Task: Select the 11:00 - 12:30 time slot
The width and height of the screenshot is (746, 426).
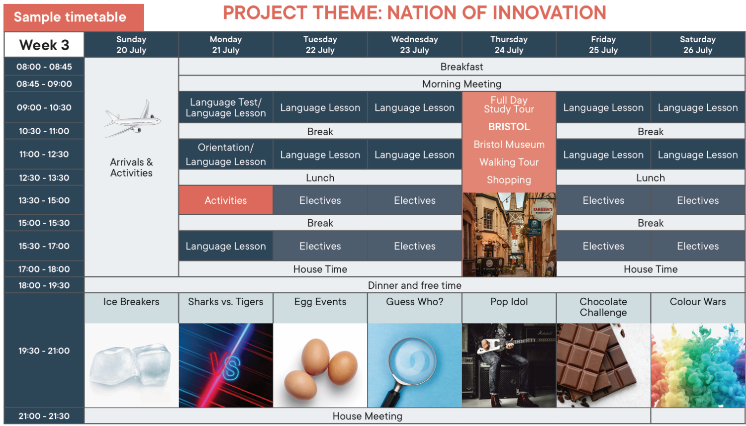Action: 44,155
